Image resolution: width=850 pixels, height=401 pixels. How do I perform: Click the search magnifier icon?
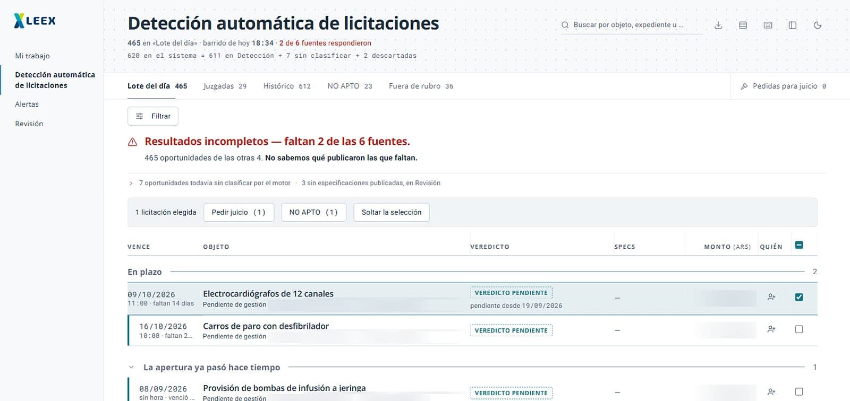coord(565,25)
